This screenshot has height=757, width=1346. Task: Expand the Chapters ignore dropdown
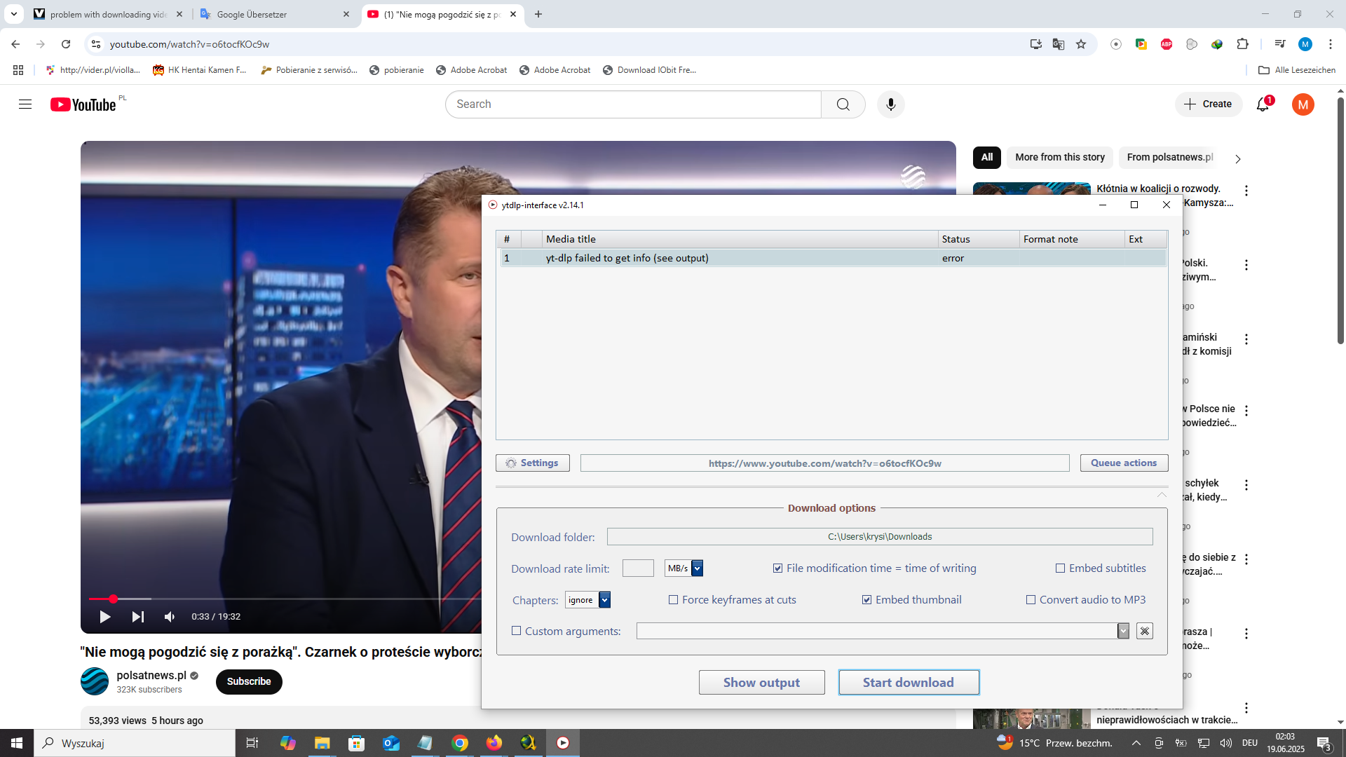[x=604, y=600]
